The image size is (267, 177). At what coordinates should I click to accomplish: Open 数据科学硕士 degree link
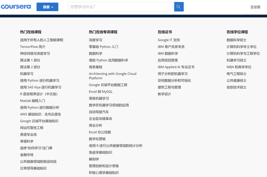tap(237, 40)
